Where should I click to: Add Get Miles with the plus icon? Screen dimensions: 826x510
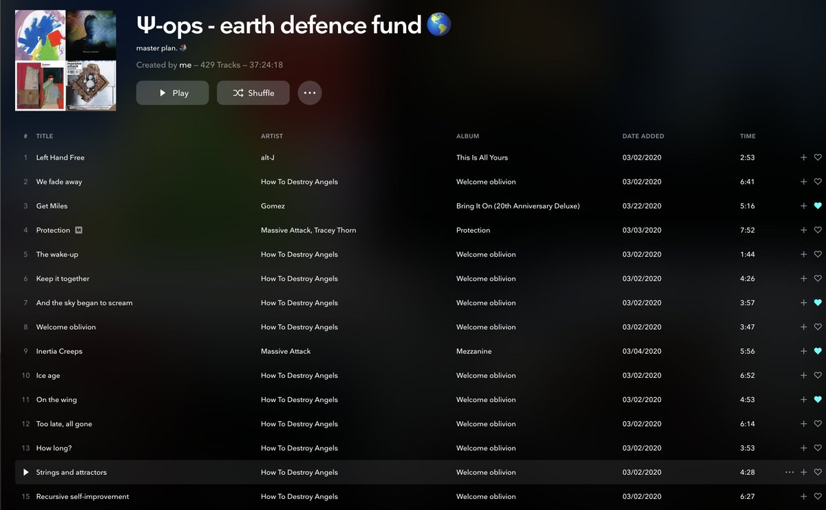click(x=803, y=206)
